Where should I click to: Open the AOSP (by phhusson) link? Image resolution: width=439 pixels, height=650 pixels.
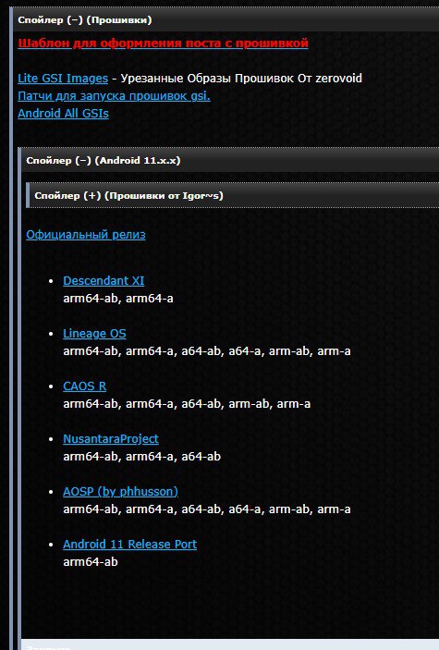pyautogui.click(x=121, y=492)
